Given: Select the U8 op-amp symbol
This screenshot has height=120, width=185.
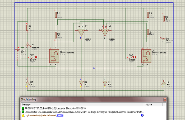Looking at the screenshot, I should pyautogui.click(x=105, y=32).
